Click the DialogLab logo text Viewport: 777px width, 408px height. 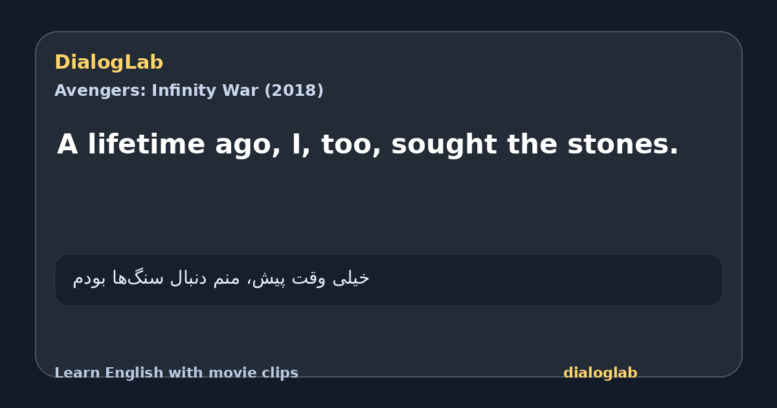coord(109,63)
